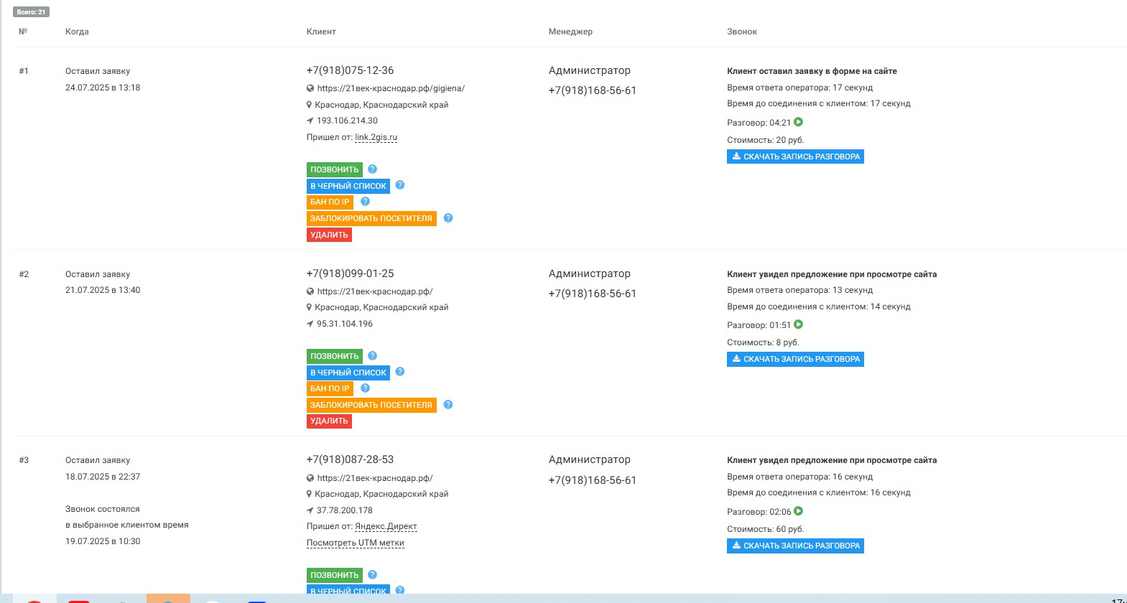Click help icon beside second ЗАБЛОКИРОВАТЬ ПОСЕТИТЕЛЯ
The width and height of the screenshot is (1127, 603).
tap(448, 405)
